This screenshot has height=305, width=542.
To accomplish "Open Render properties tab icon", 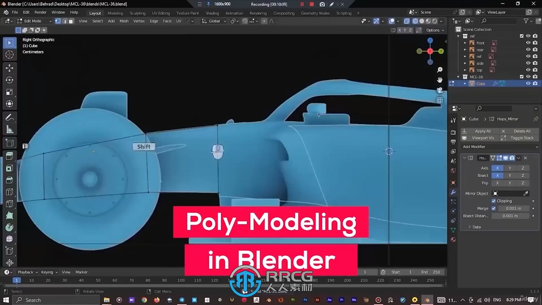I will (x=453, y=132).
